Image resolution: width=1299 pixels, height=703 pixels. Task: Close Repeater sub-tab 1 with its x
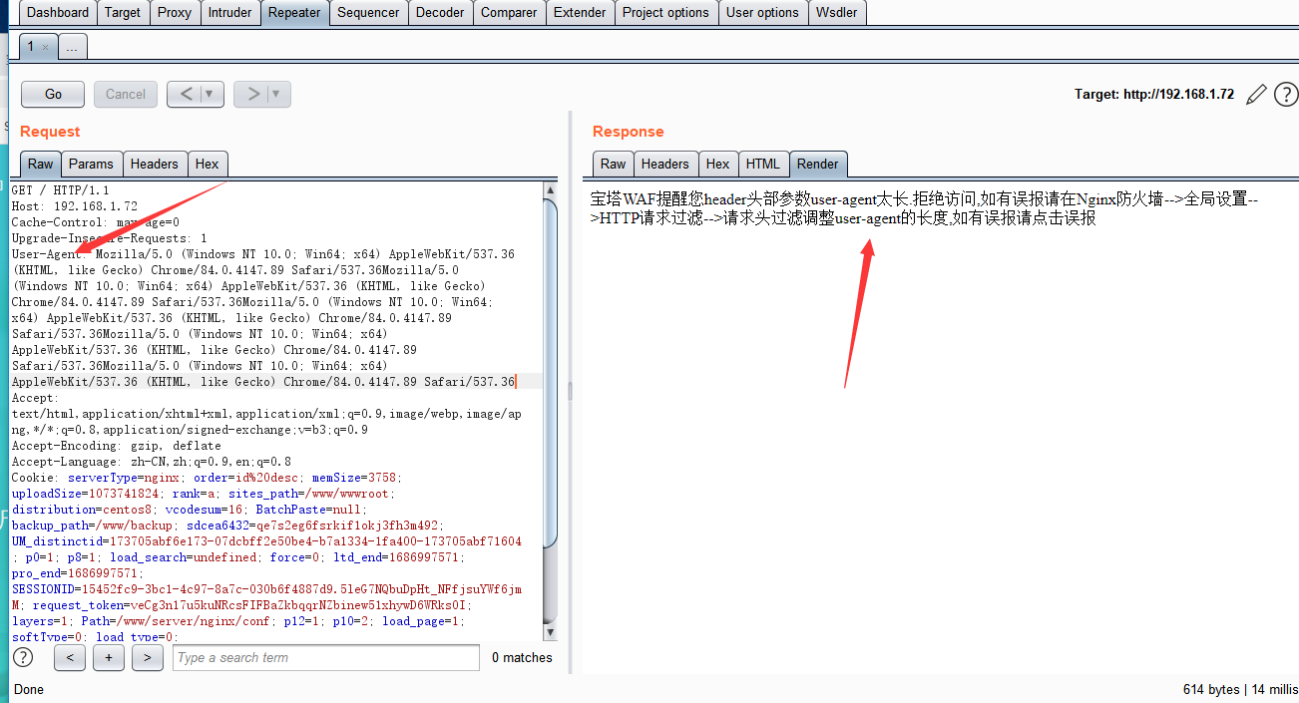(45, 48)
